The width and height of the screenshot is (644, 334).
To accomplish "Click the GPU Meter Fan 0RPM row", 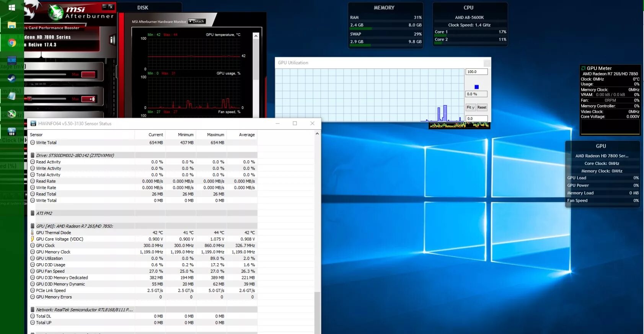I will click(x=610, y=101).
